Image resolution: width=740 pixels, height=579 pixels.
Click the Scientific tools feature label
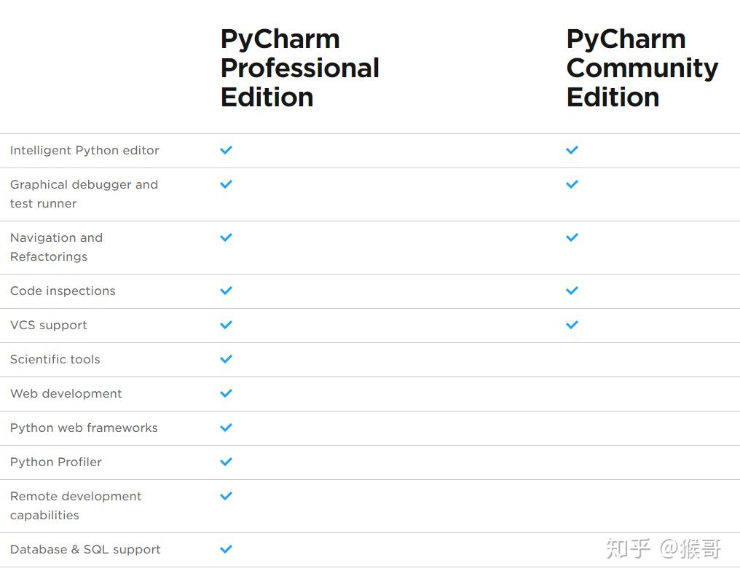point(55,359)
